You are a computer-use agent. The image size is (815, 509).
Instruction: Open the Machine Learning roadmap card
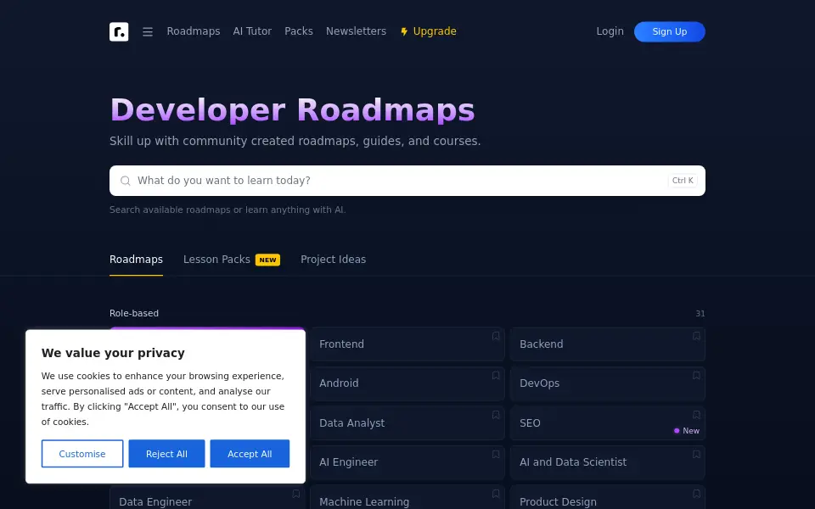point(407,499)
